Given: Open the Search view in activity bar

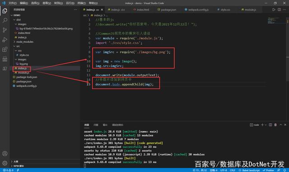Looking at the screenshot, I should tap(5, 20).
